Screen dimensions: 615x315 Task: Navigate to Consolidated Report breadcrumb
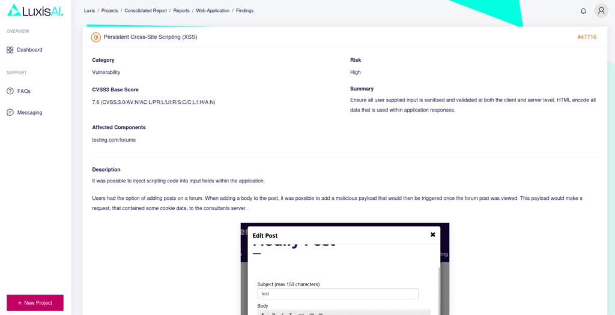(145, 11)
